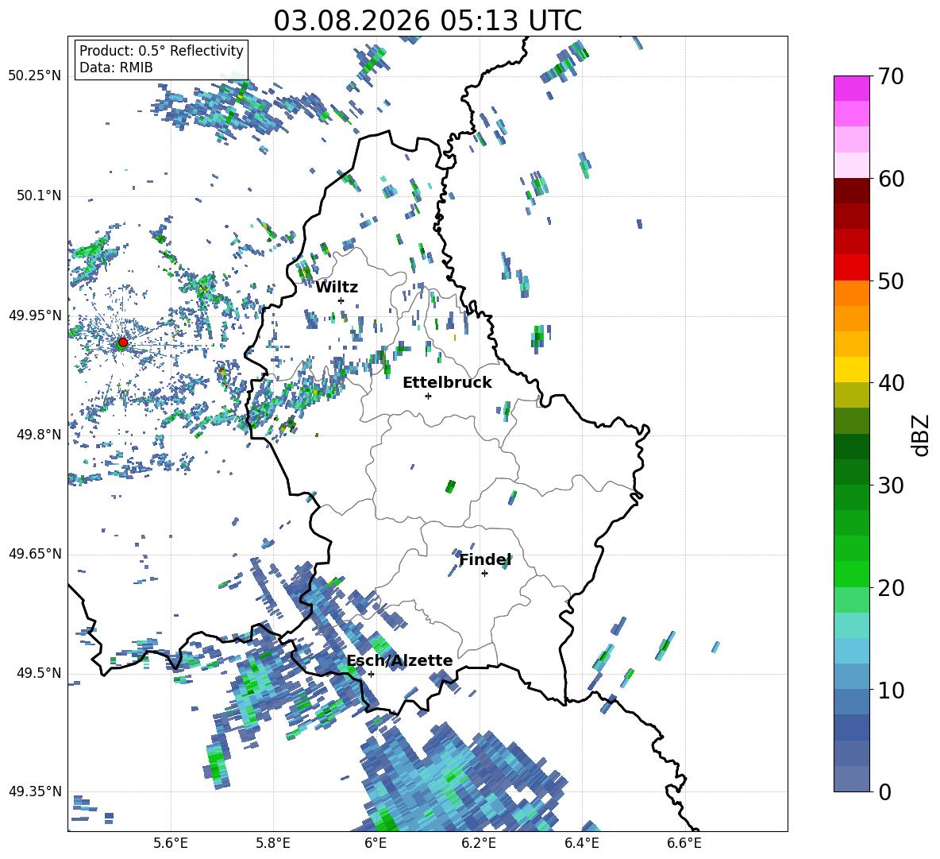Click the 6.2°E longitude tick label
Image resolution: width=940 pixels, height=859 pixels.
click(479, 844)
